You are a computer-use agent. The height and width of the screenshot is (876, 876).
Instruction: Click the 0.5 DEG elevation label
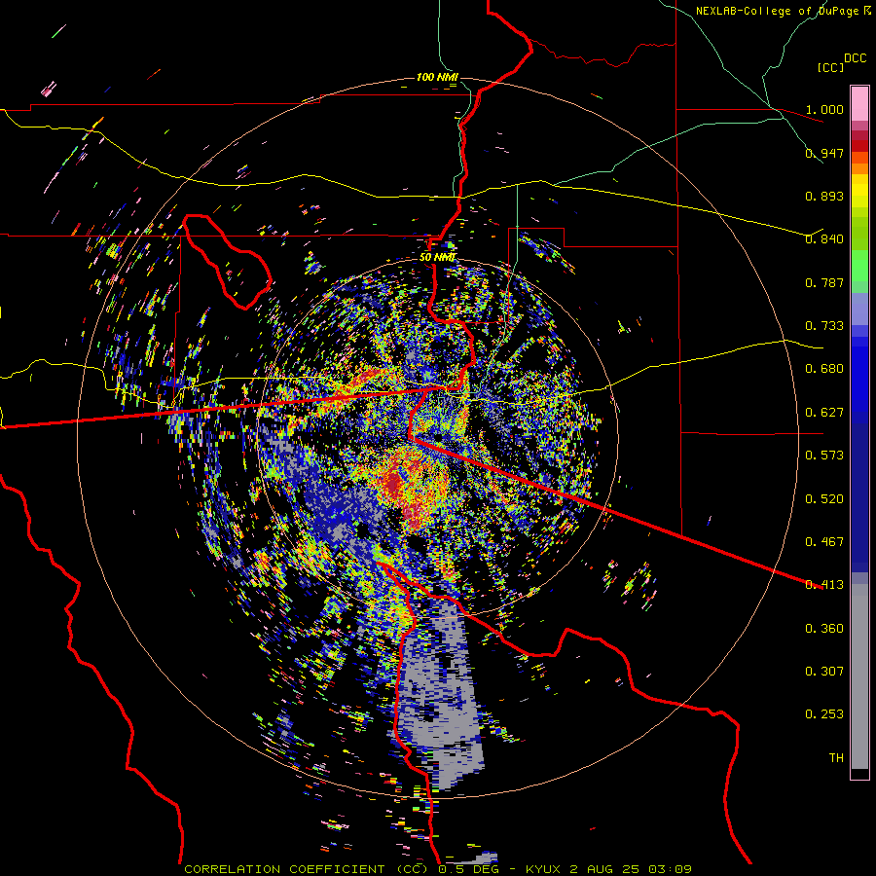click(468, 869)
